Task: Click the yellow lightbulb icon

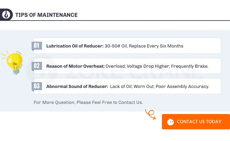Action: click(x=13, y=62)
